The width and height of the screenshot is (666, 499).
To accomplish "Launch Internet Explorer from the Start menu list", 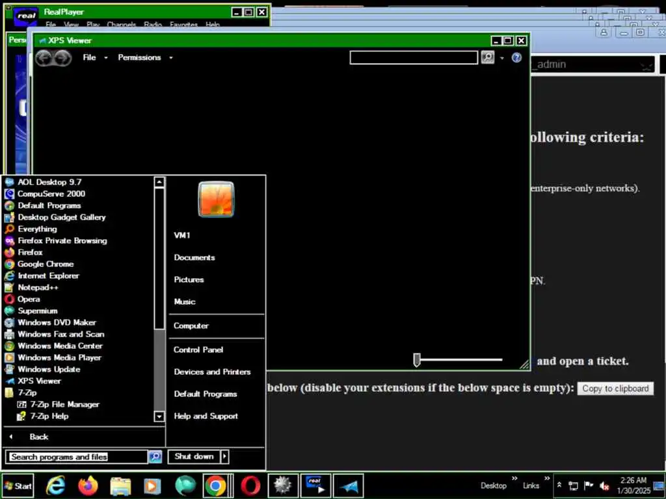I will [48, 275].
